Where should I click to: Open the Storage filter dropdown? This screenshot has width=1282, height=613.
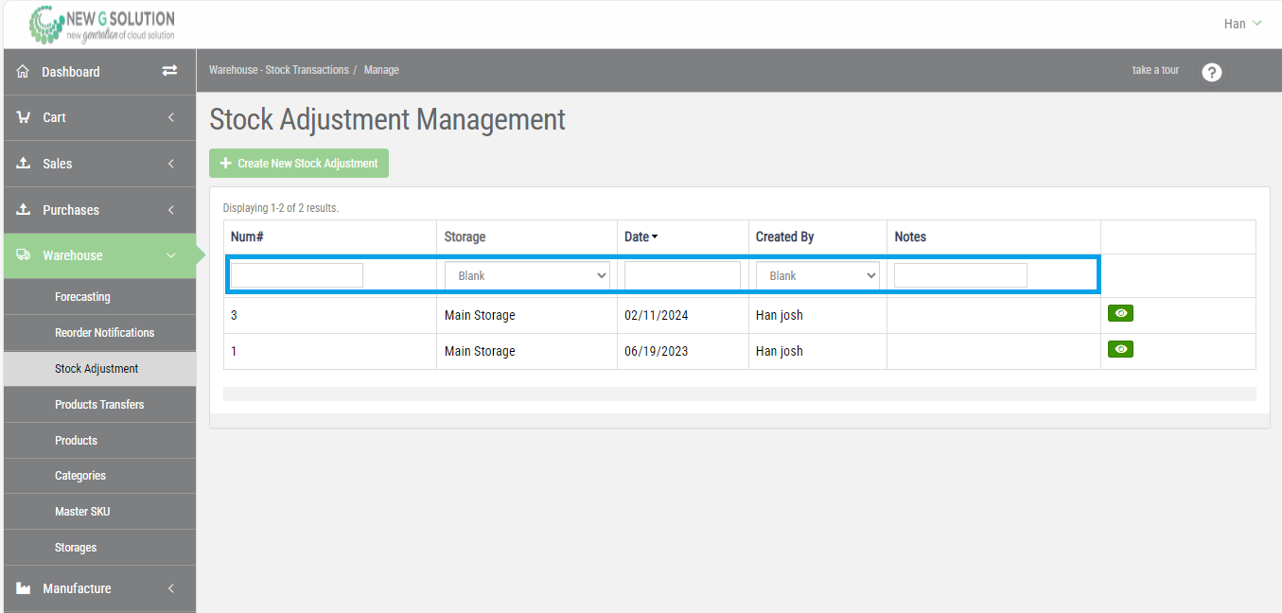click(x=527, y=276)
